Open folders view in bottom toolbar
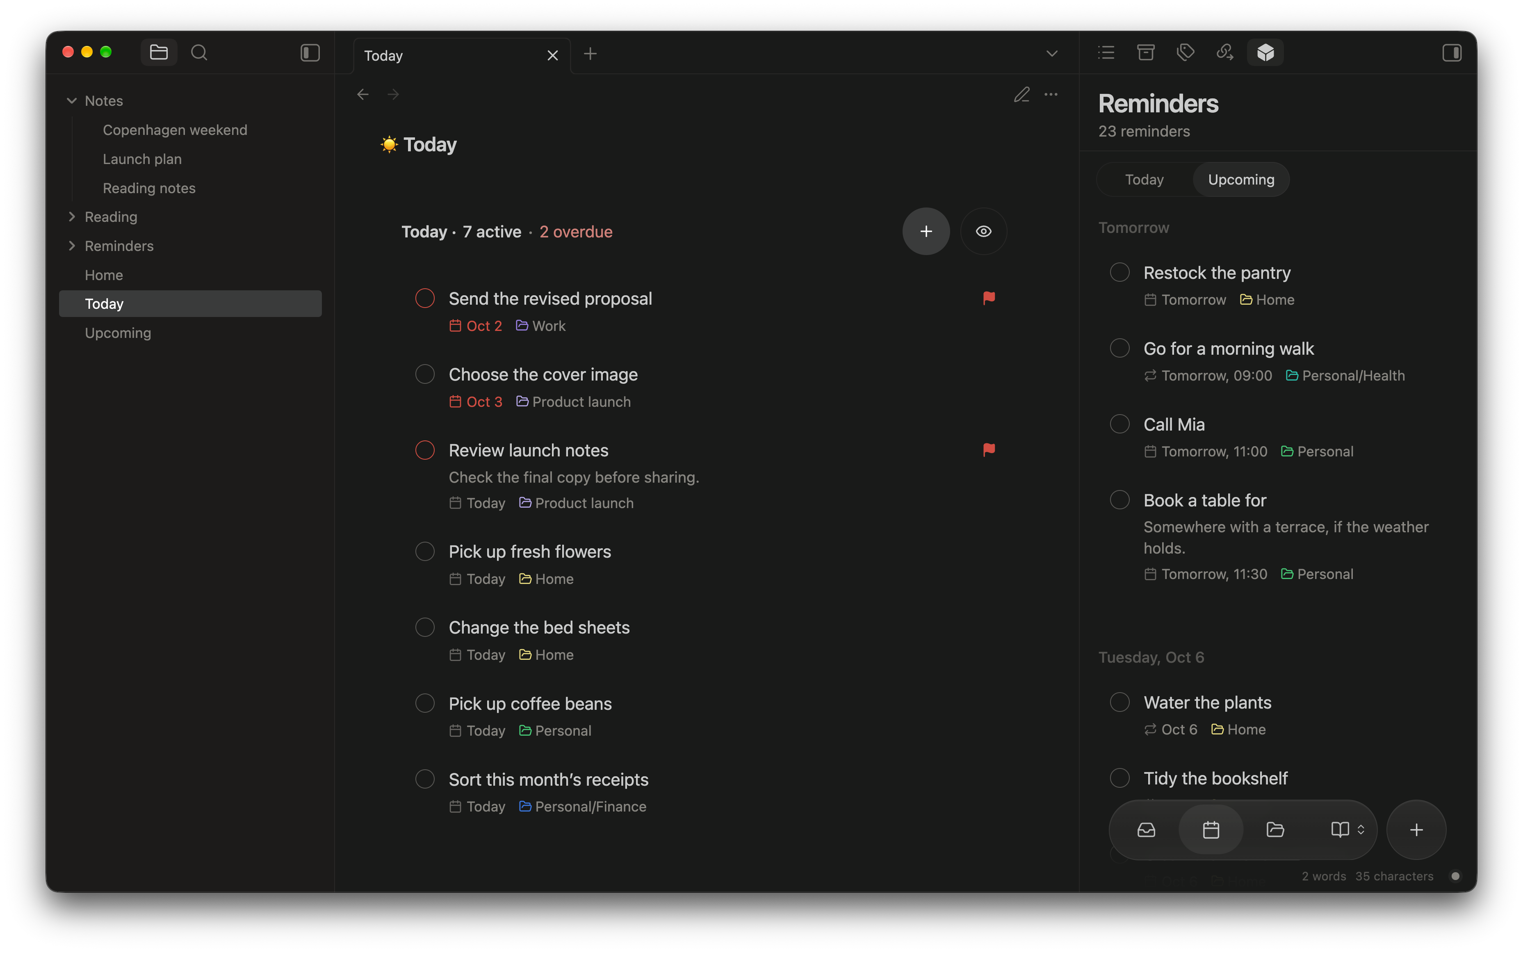 (1275, 830)
